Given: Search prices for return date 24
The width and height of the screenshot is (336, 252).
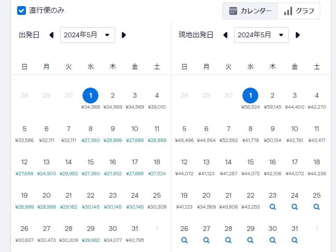Looking at the screenshot, I should point(295,207).
